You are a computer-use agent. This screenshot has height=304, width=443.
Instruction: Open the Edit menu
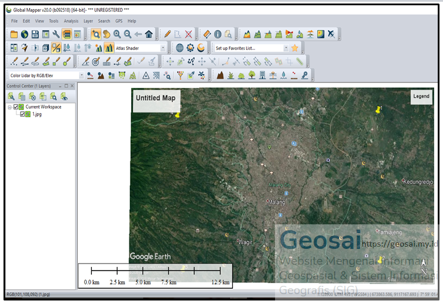click(26, 21)
